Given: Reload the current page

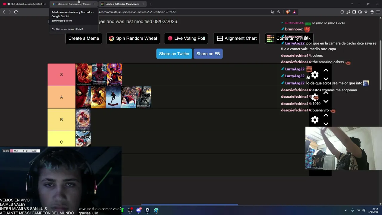Looking at the screenshot, I should pos(16,12).
